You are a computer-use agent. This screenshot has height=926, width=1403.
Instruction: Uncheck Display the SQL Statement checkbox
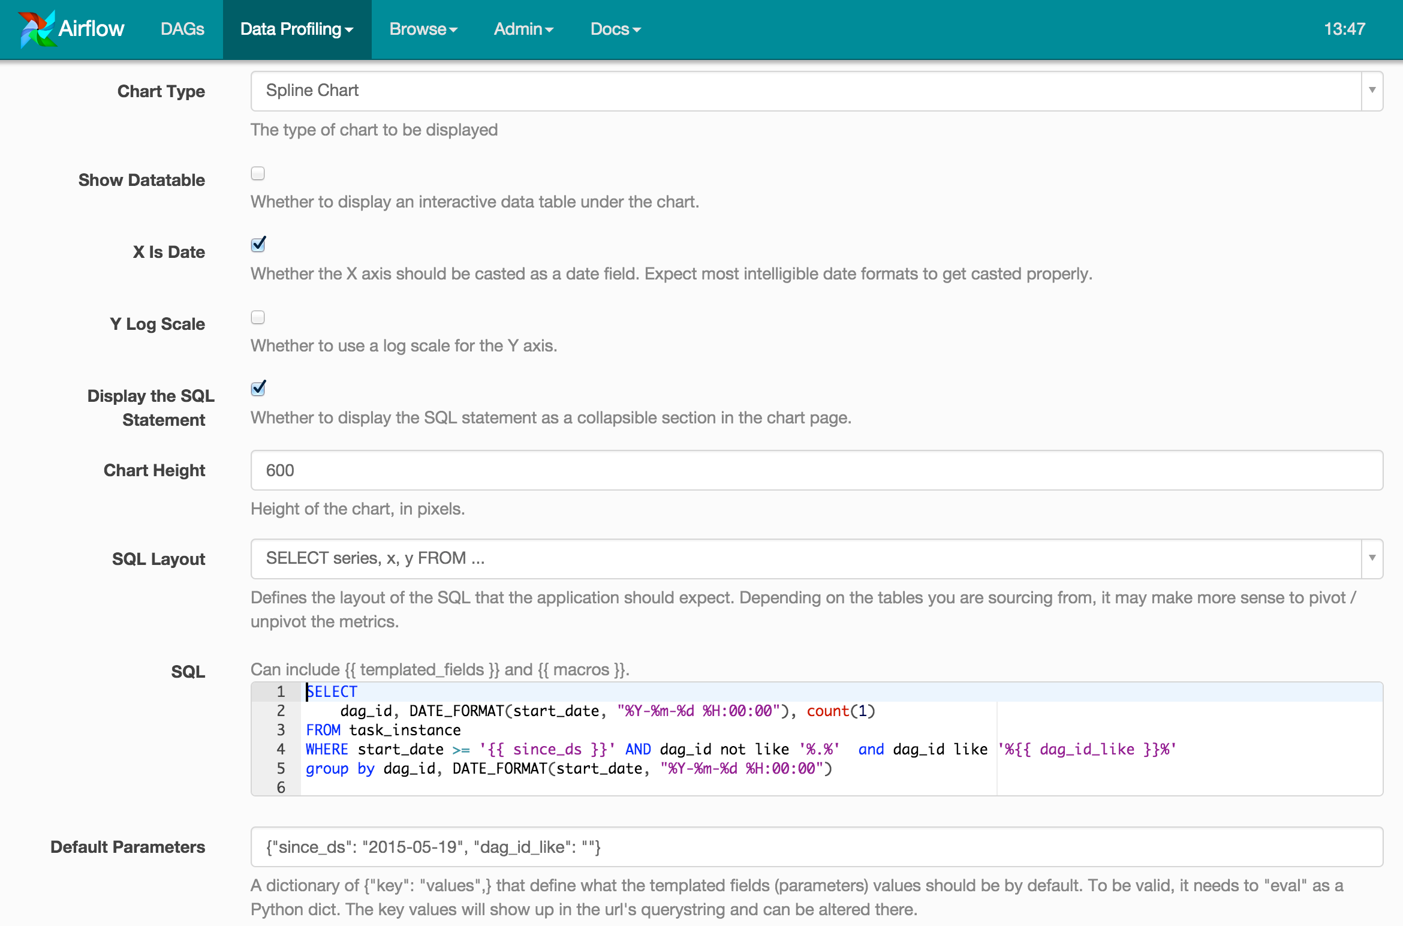click(258, 389)
